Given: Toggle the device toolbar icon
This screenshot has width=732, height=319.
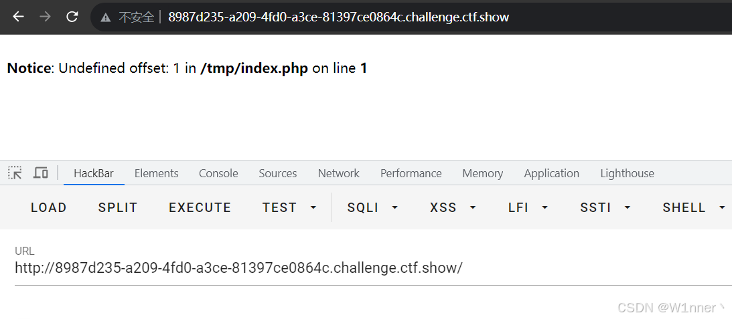Looking at the screenshot, I should [x=41, y=173].
